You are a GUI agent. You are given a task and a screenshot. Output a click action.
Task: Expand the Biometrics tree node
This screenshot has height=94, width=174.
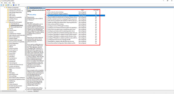tap(6, 21)
